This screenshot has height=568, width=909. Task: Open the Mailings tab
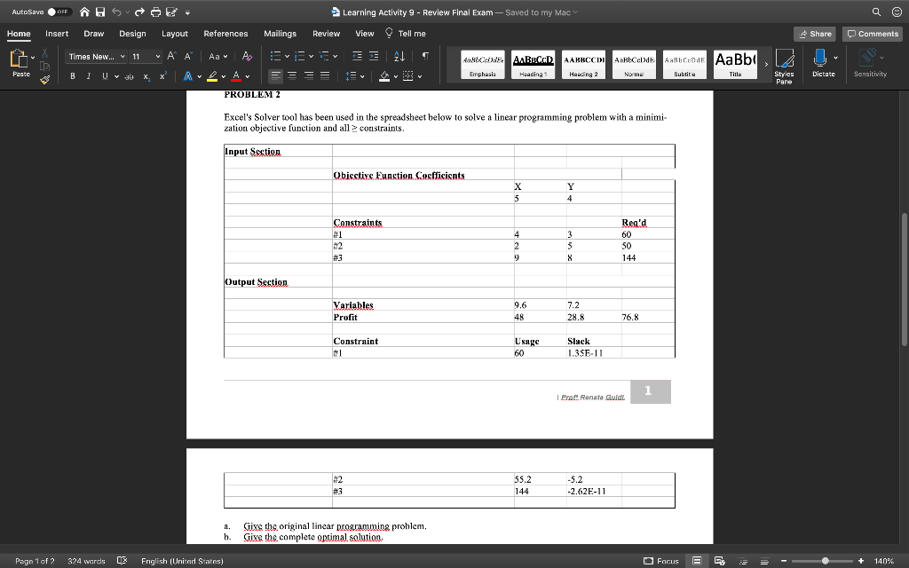pos(280,33)
